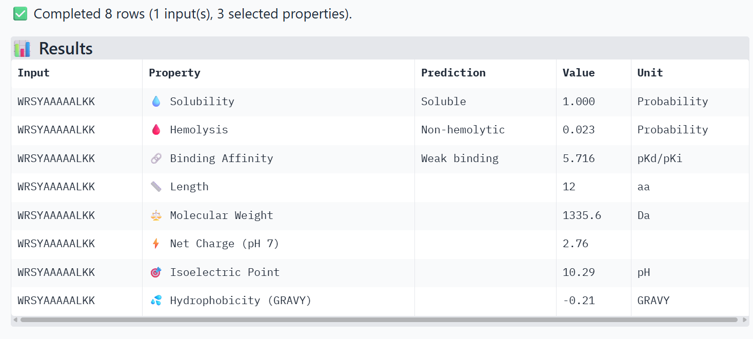Click the water drop Solubility icon
753x339 pixels.
click(x=156, y=102)
